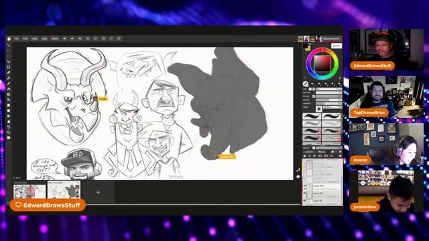
Task: Pick a shade in the red saturation square
Action: tap(322, 64)
